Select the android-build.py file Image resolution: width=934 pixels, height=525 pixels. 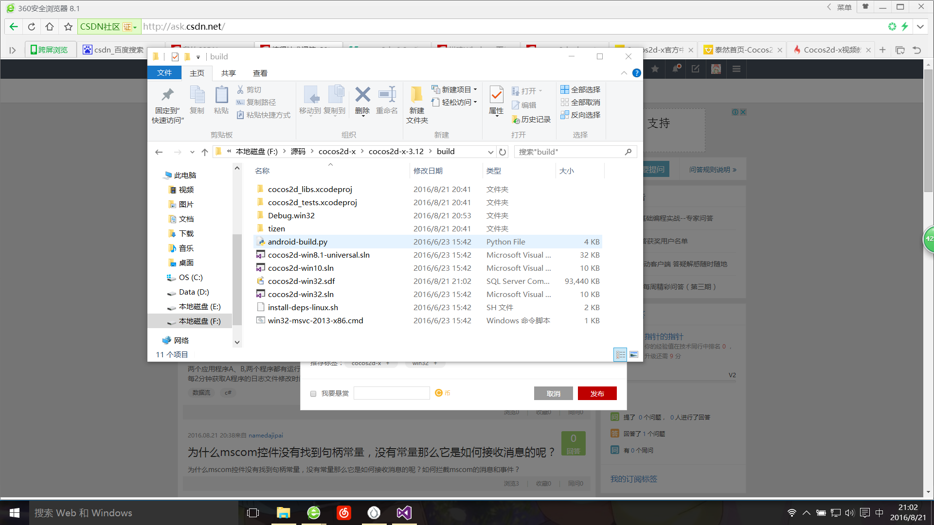[x=428, y=242]
